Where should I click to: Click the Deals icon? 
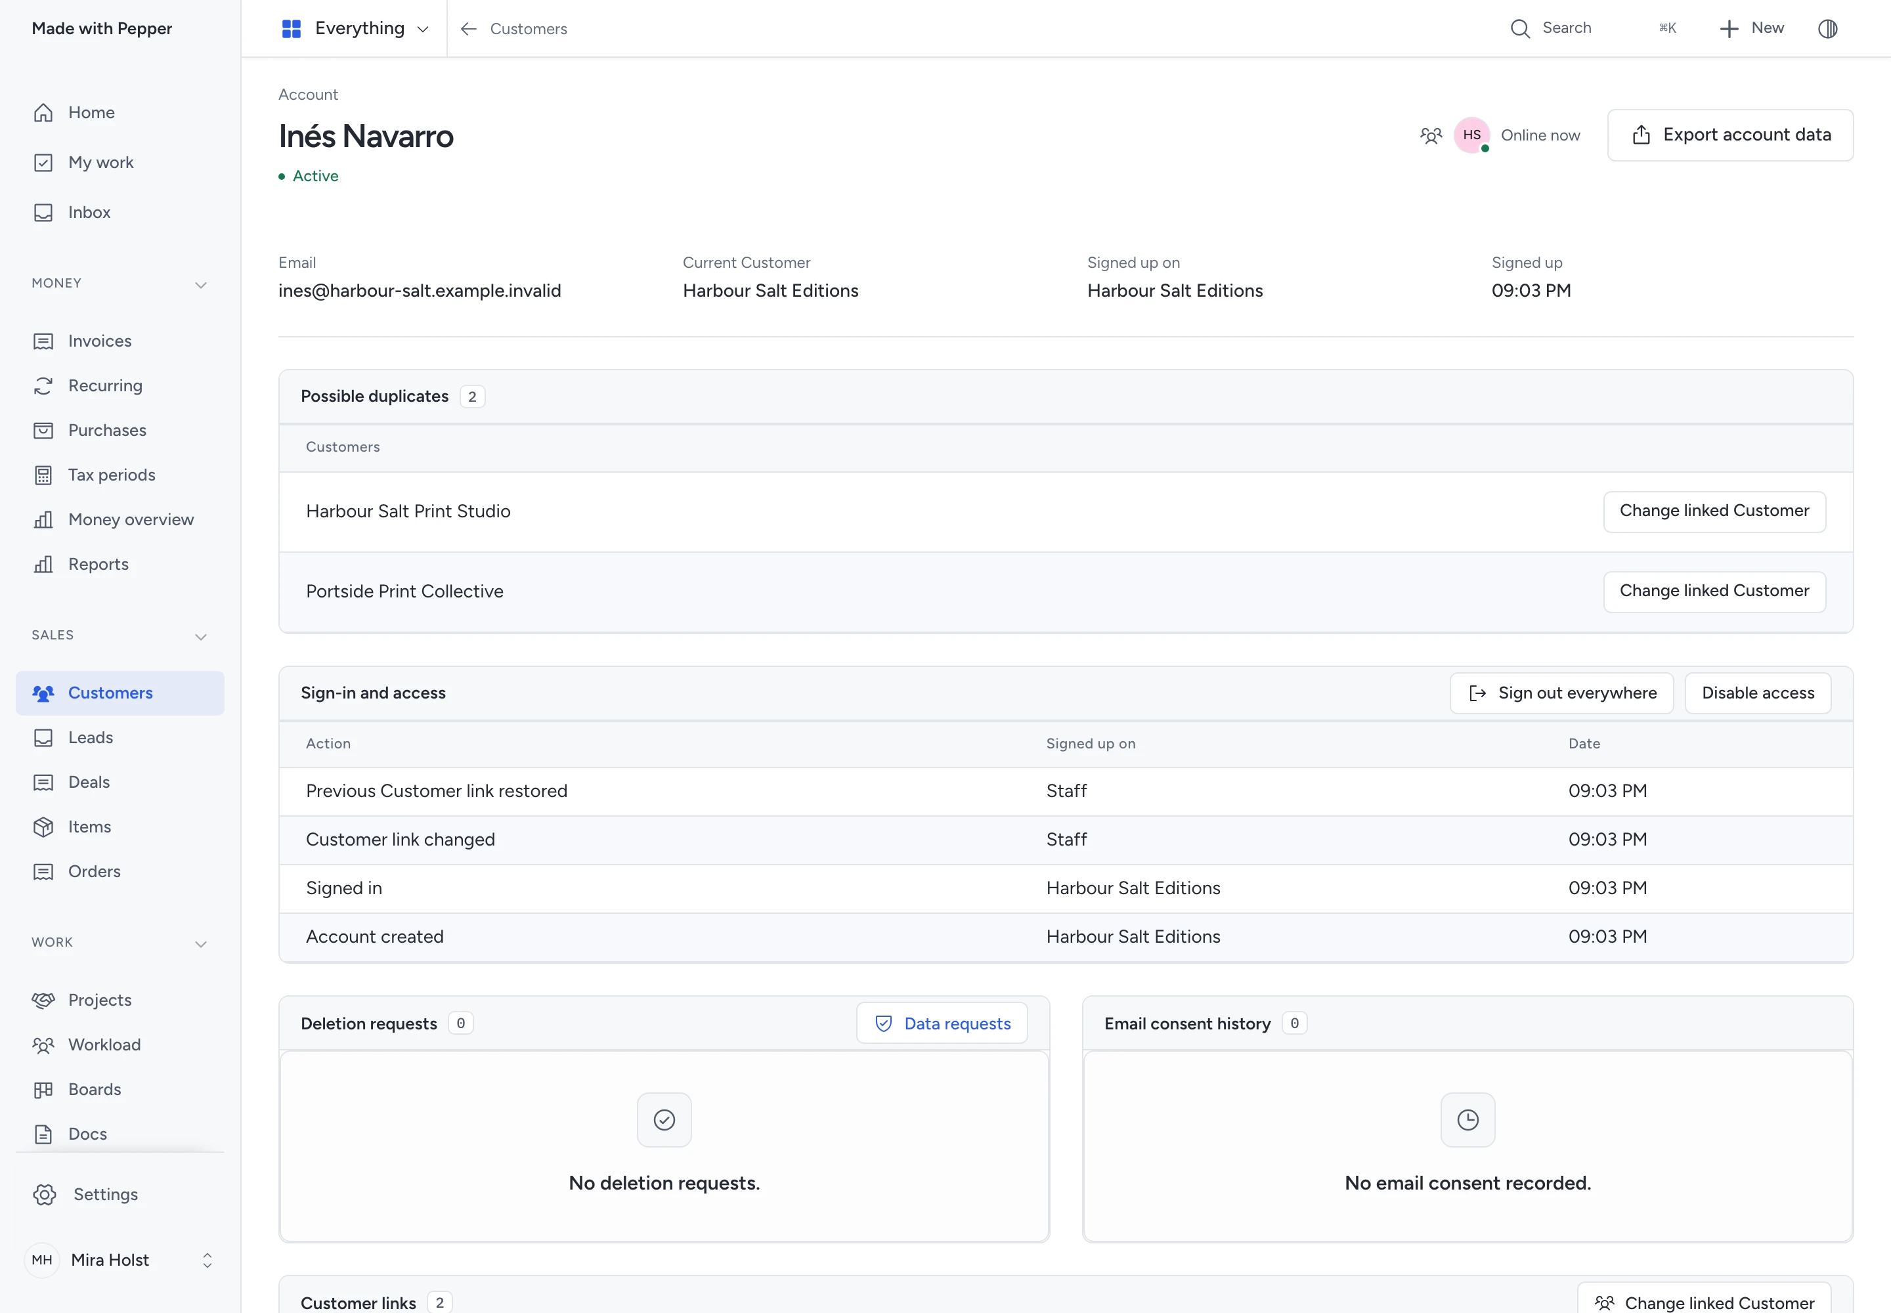(x=43, y=783)
